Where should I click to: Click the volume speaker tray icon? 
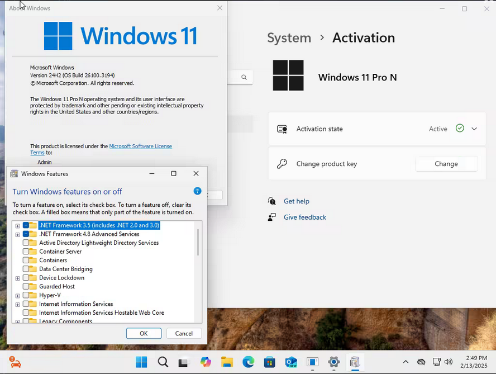pyautogui.click(x=448, y=362)
